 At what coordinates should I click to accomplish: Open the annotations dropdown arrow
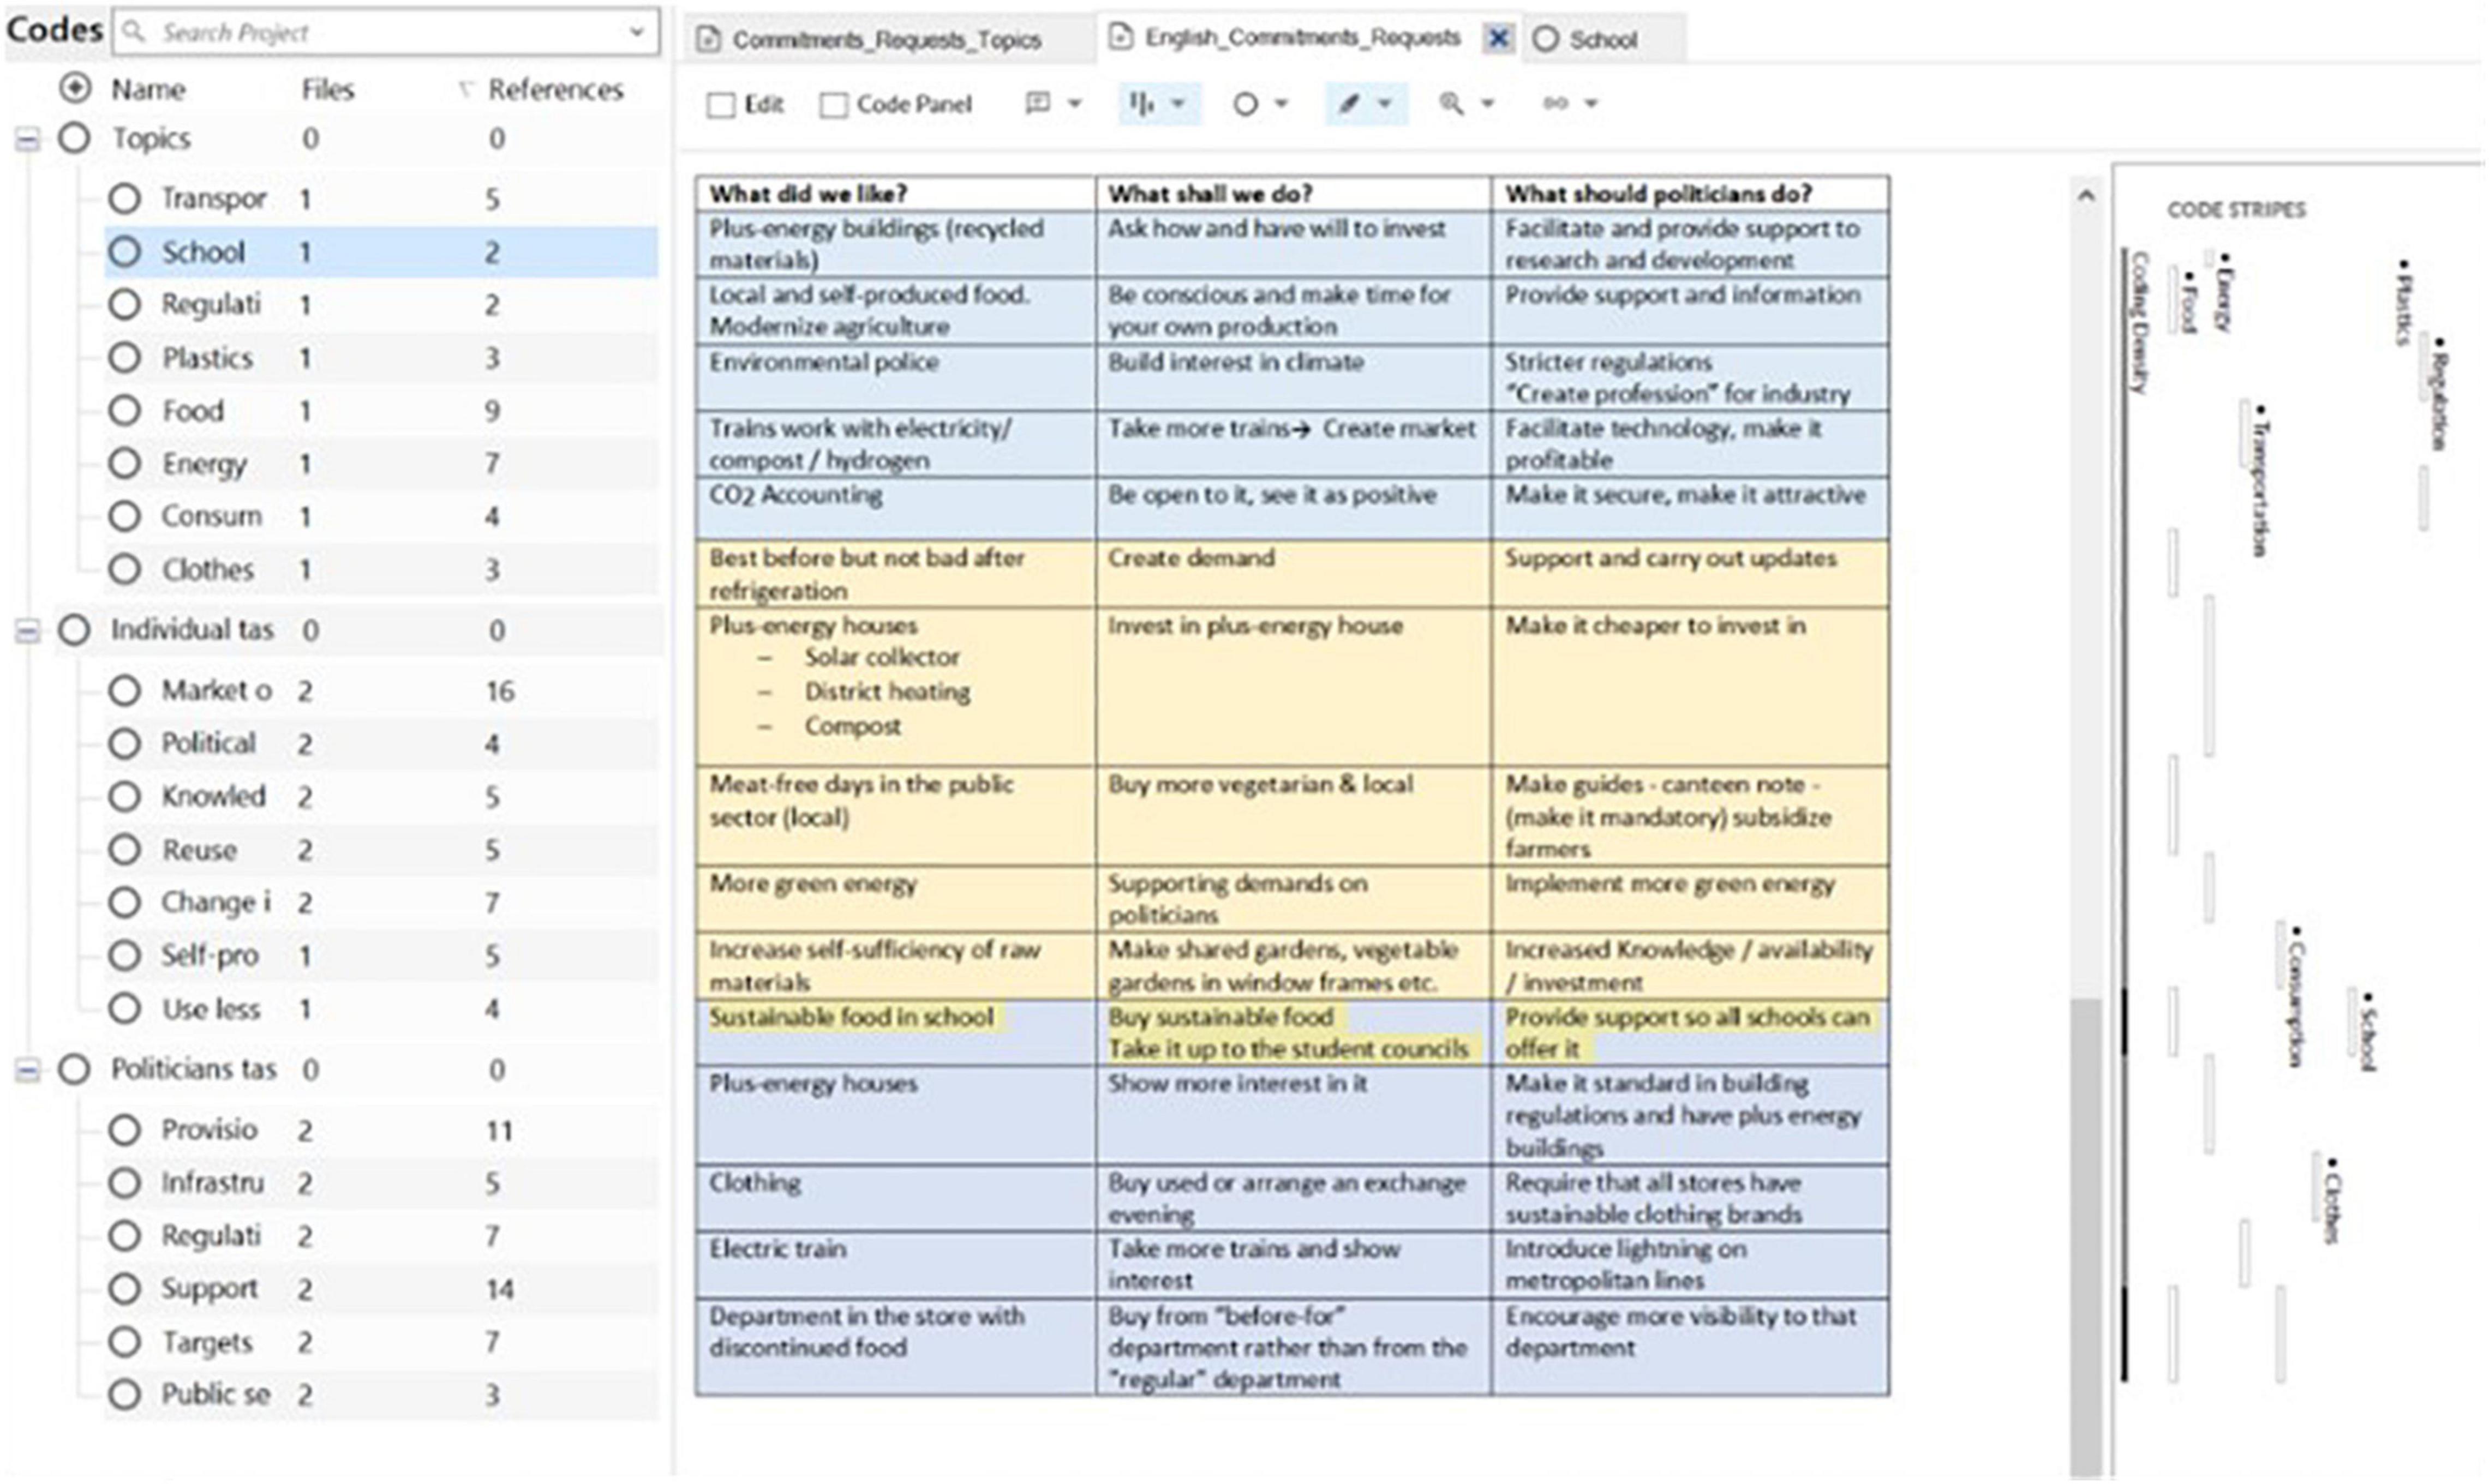click(1075, 103)
